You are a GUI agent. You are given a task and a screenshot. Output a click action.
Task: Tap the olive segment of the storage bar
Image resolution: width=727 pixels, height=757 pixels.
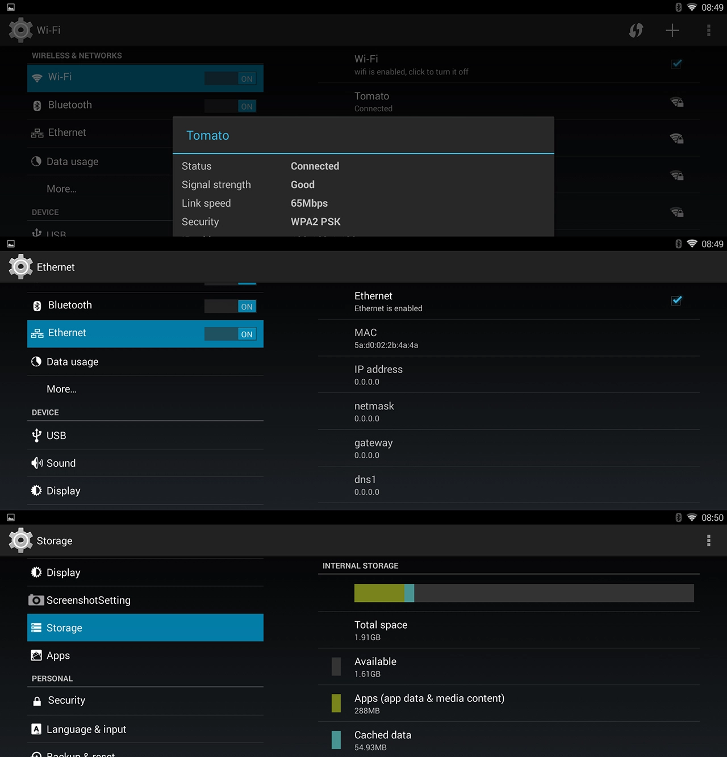point(379,593)
